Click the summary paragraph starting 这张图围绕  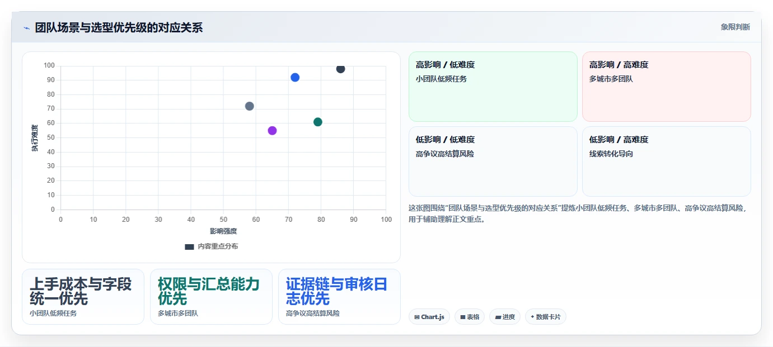(579, 213)
